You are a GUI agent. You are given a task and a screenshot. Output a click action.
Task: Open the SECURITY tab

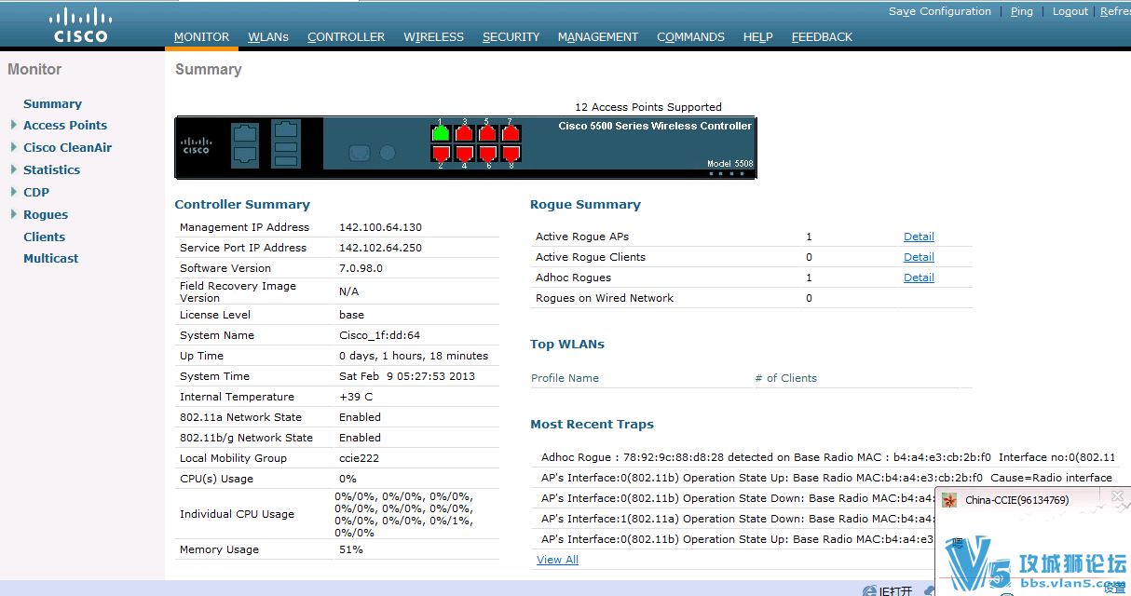[x=511, y=37]
